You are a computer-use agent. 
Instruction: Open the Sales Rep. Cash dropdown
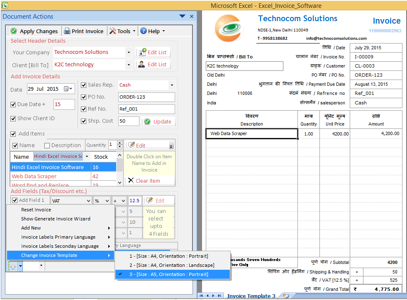pyautogui.click(x=171, y=85)
